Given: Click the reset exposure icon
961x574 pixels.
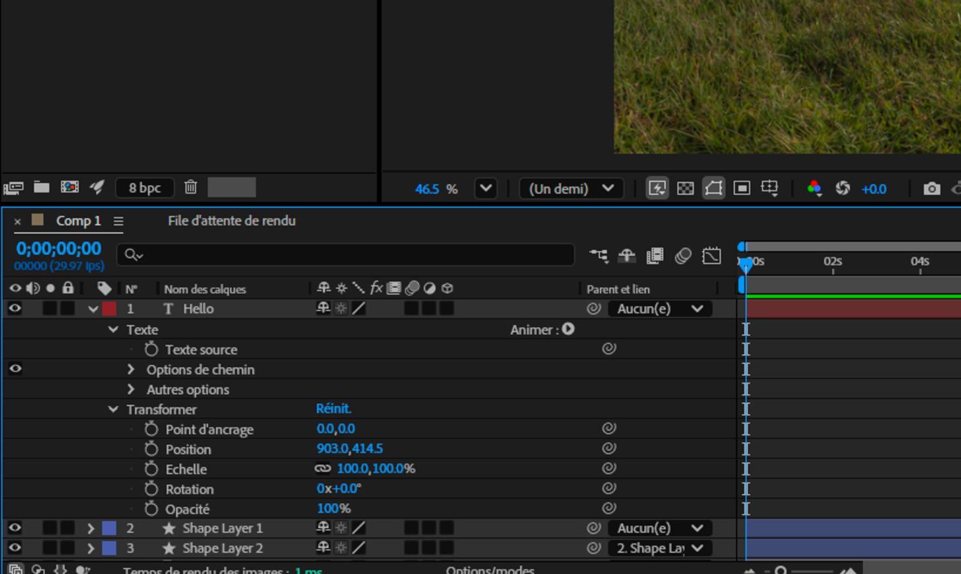Looking at the screenshot, I should coord(842,189).
